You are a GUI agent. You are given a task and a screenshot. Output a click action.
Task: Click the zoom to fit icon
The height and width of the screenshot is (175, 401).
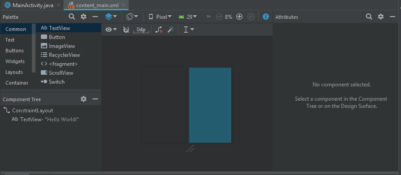[x=251, y=17]
